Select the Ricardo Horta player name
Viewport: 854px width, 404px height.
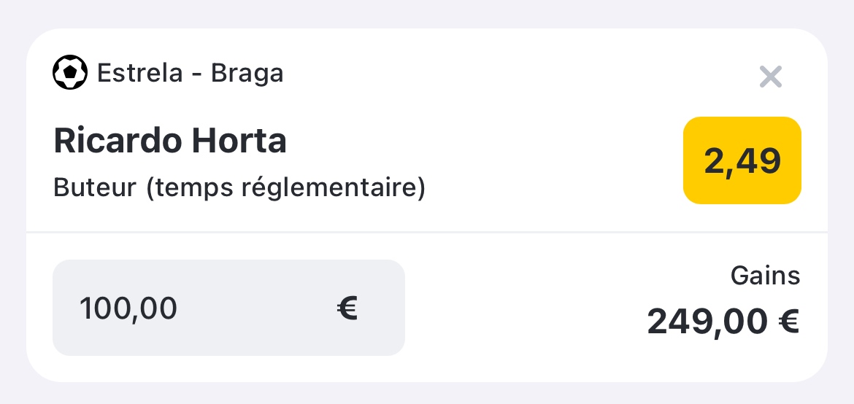pos(170,141)
